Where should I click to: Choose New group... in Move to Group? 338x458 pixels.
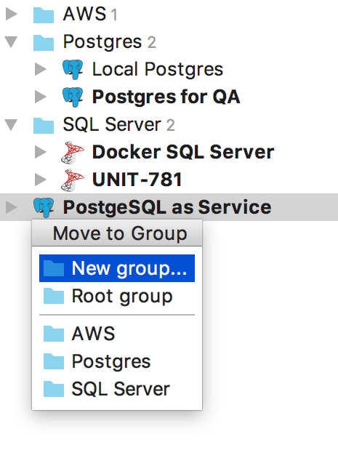tap(117, 268)
